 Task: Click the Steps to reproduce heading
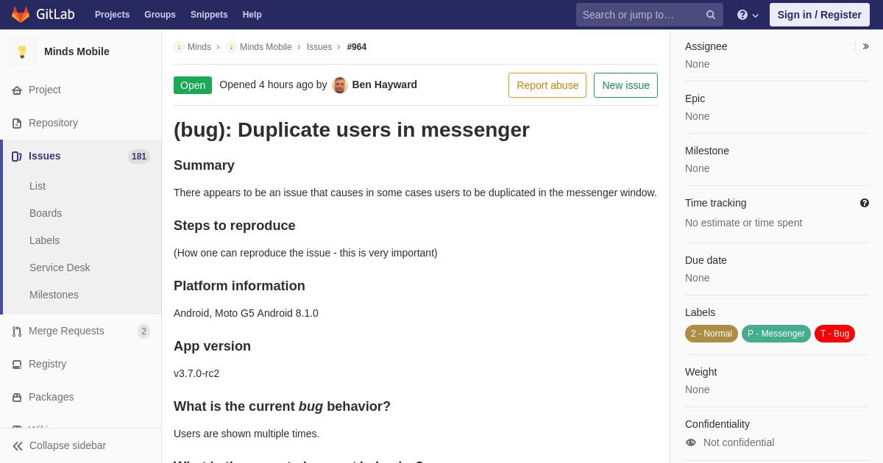(x=234, y=226)
